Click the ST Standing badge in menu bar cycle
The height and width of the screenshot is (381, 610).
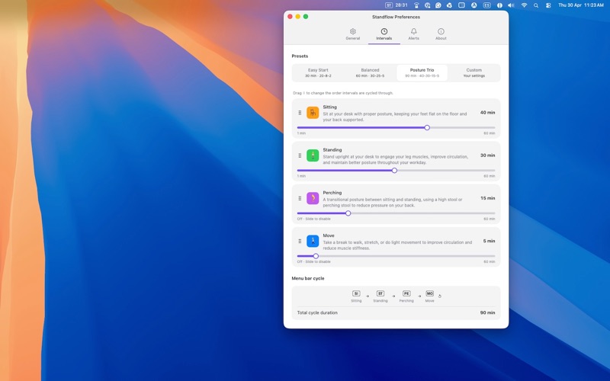pos(380,293)
